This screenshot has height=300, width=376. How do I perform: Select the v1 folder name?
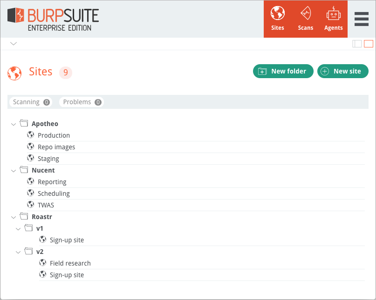click(40, 228)
